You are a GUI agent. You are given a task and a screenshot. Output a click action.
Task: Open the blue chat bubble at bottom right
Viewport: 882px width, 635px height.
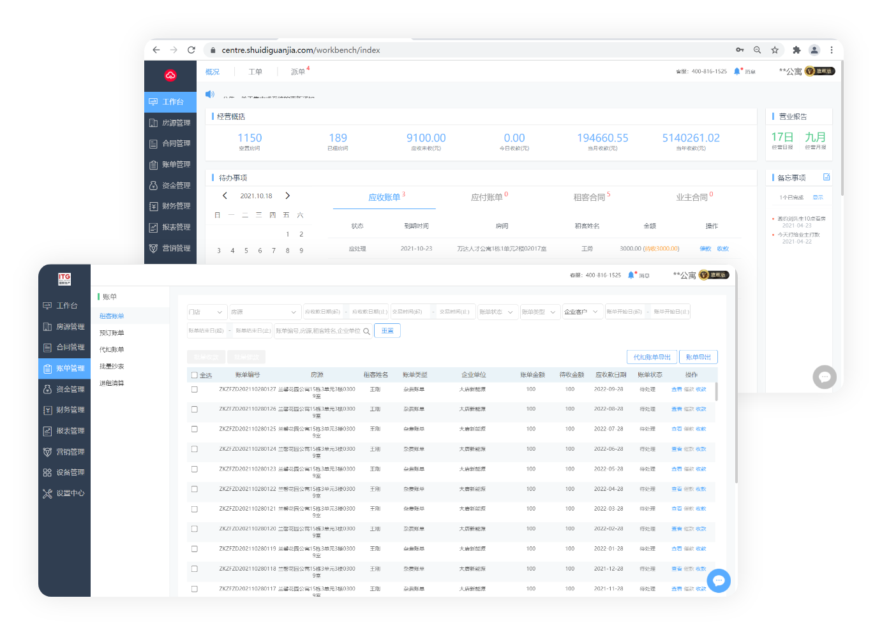click(719, 581)
